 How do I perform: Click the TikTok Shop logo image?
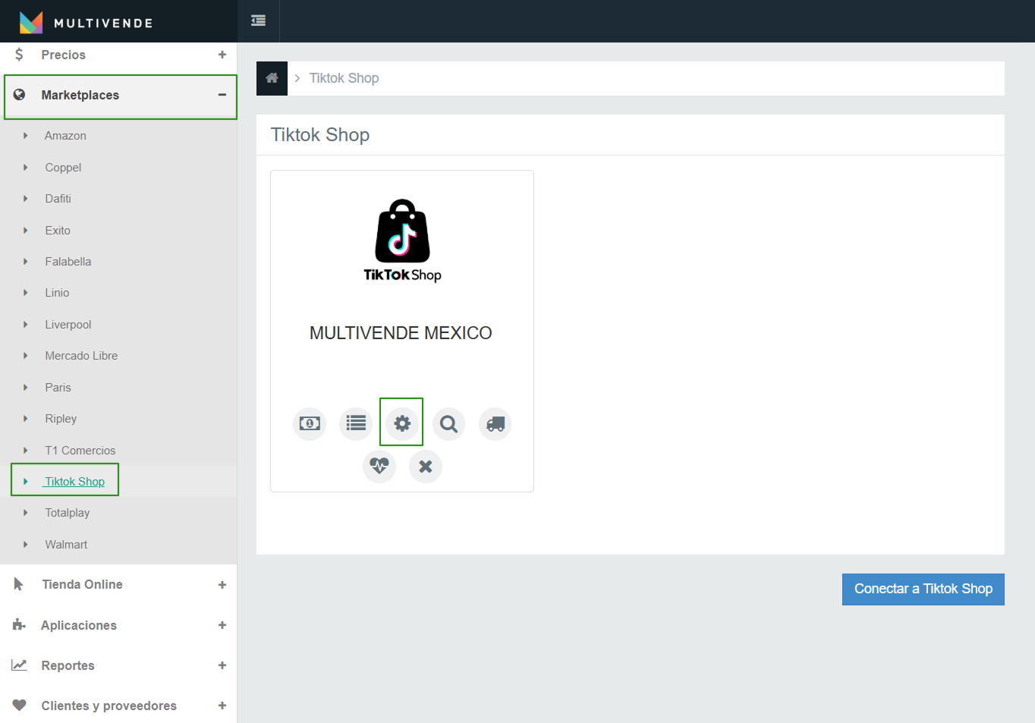(402, 240)
